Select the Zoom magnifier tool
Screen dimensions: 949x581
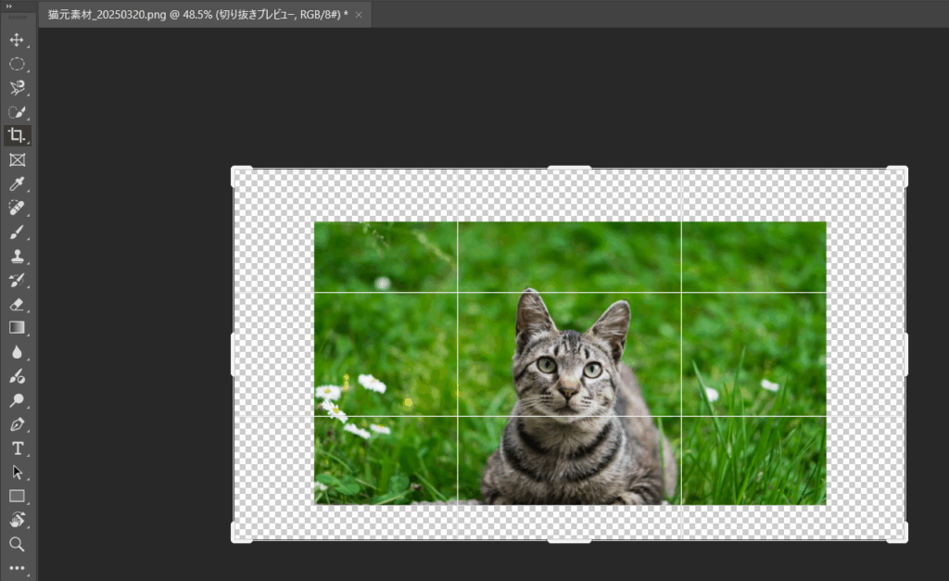17,544
